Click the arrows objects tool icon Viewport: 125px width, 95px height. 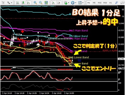click(x=9, y=3)
